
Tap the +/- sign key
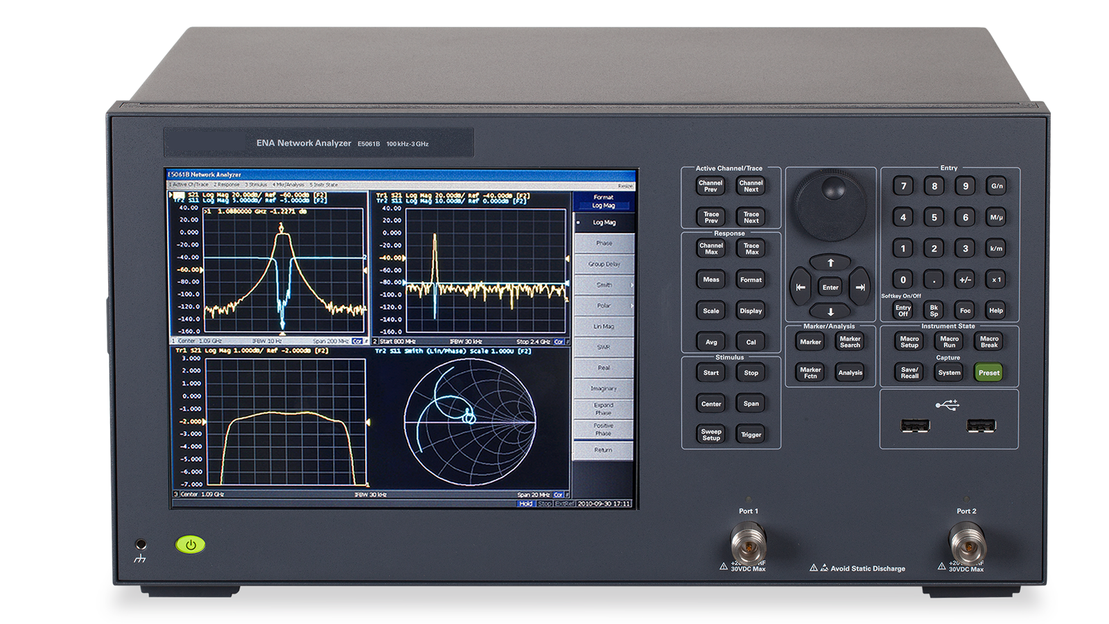(965, 279)
